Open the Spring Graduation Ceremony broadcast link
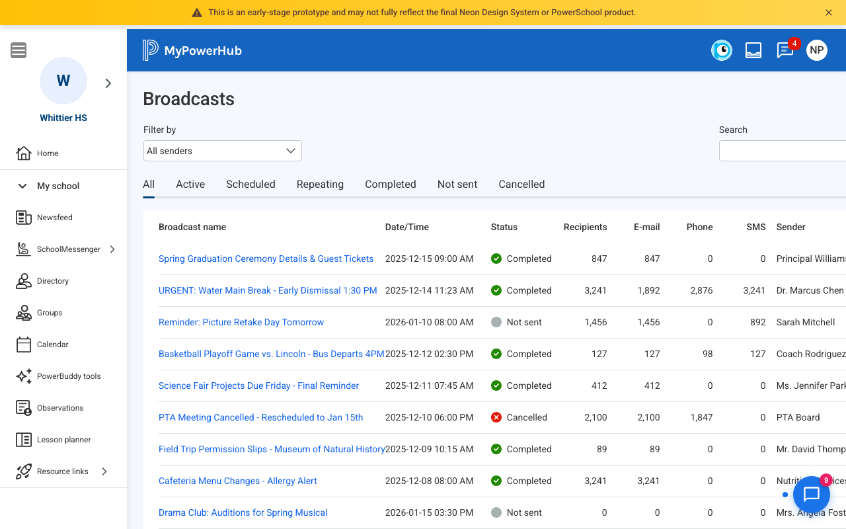 266,259
